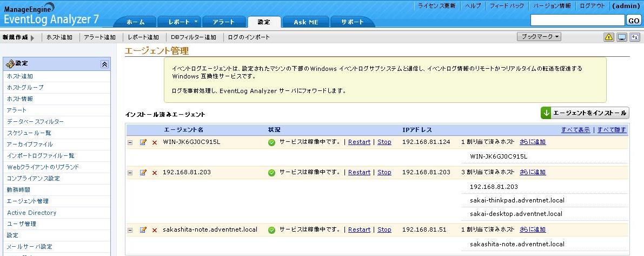The width and height of the screenshot is (644, 256).
Task: Click すべて表示 link
Action: point(575,130)
